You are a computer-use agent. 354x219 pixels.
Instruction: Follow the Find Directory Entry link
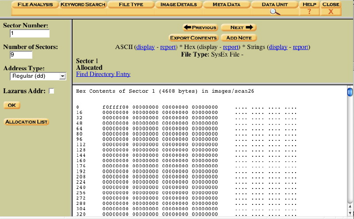tap(103, 74)
